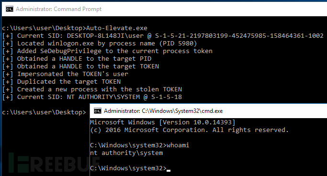Click the 'Impersonated the TOKEN's user' line

point(65,74)
